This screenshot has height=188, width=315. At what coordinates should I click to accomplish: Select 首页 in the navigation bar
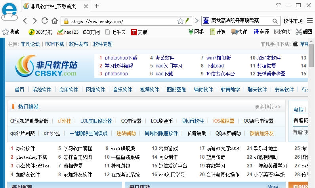tap(19, 90)
